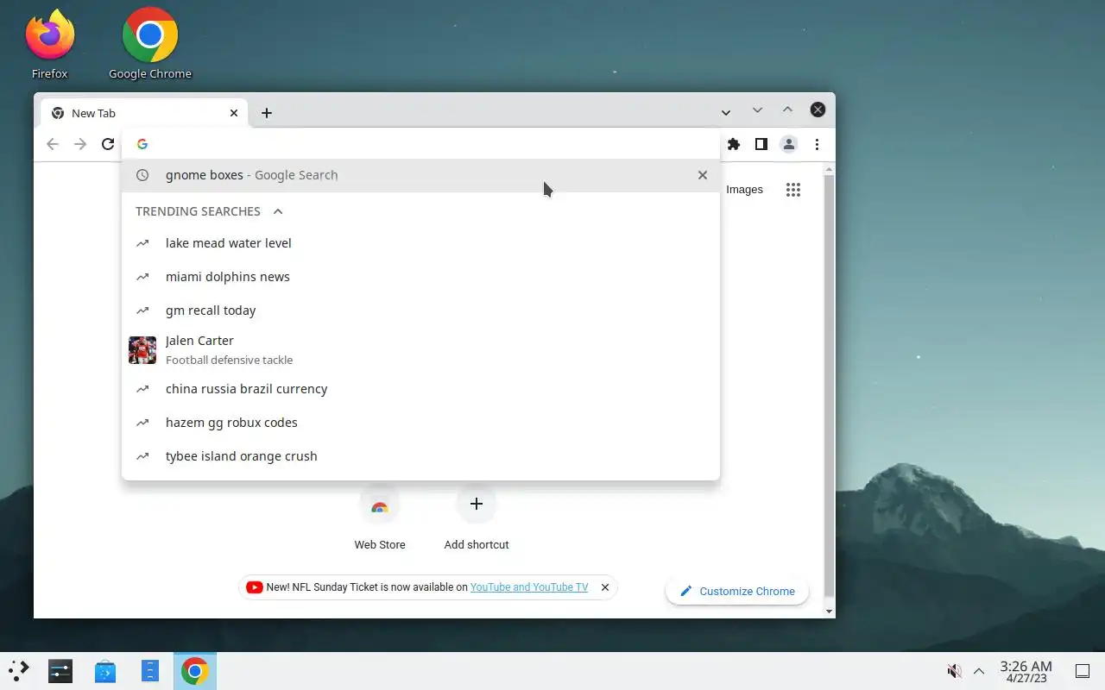Screen dimensions: 1105x690
Task: Select the New Tab tab
Action: (x=144, y=113)
